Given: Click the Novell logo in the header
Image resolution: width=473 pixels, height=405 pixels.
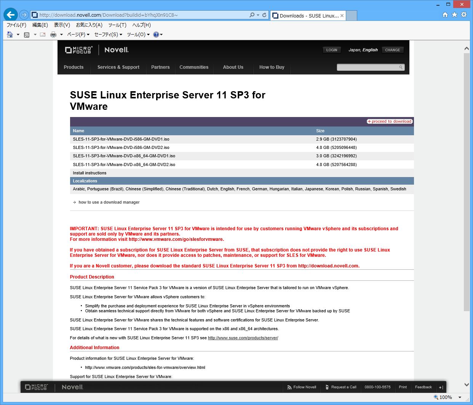Looking at the screenshot, I should click(117, 50).
